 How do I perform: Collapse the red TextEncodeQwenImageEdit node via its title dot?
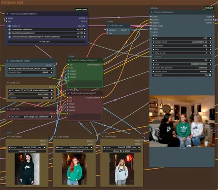(68, 93)
